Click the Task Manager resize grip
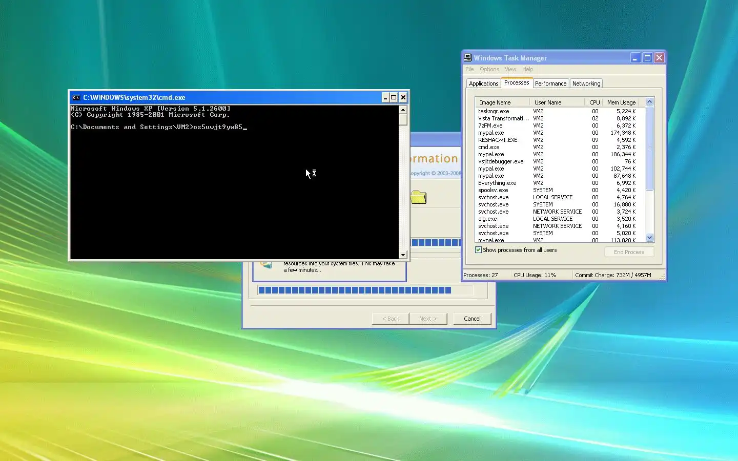Viewport: 738px width, 461px height. click(x=662, y=277)
